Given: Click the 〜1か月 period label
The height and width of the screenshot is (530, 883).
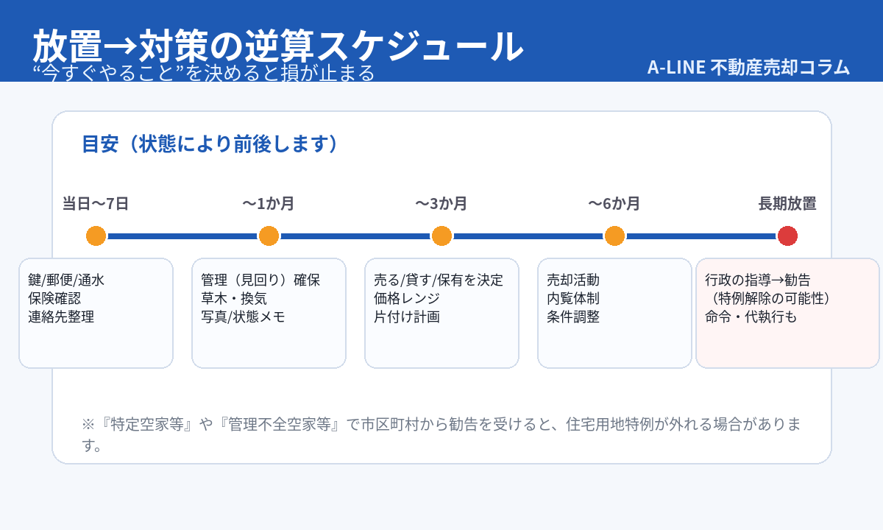Looking at the screenshot, I should 269,204.
